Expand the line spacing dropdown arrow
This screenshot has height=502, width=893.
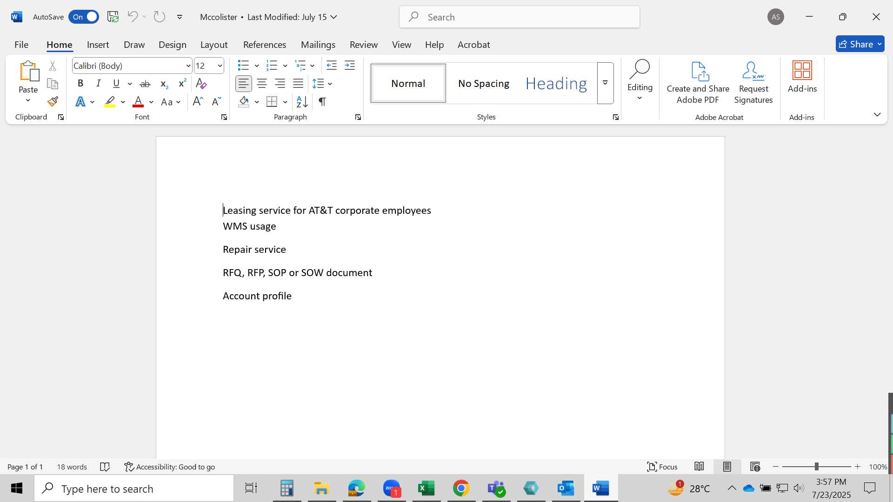click(x=330, y=84)
